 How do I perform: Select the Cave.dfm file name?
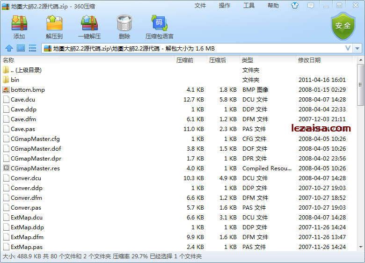23,119
